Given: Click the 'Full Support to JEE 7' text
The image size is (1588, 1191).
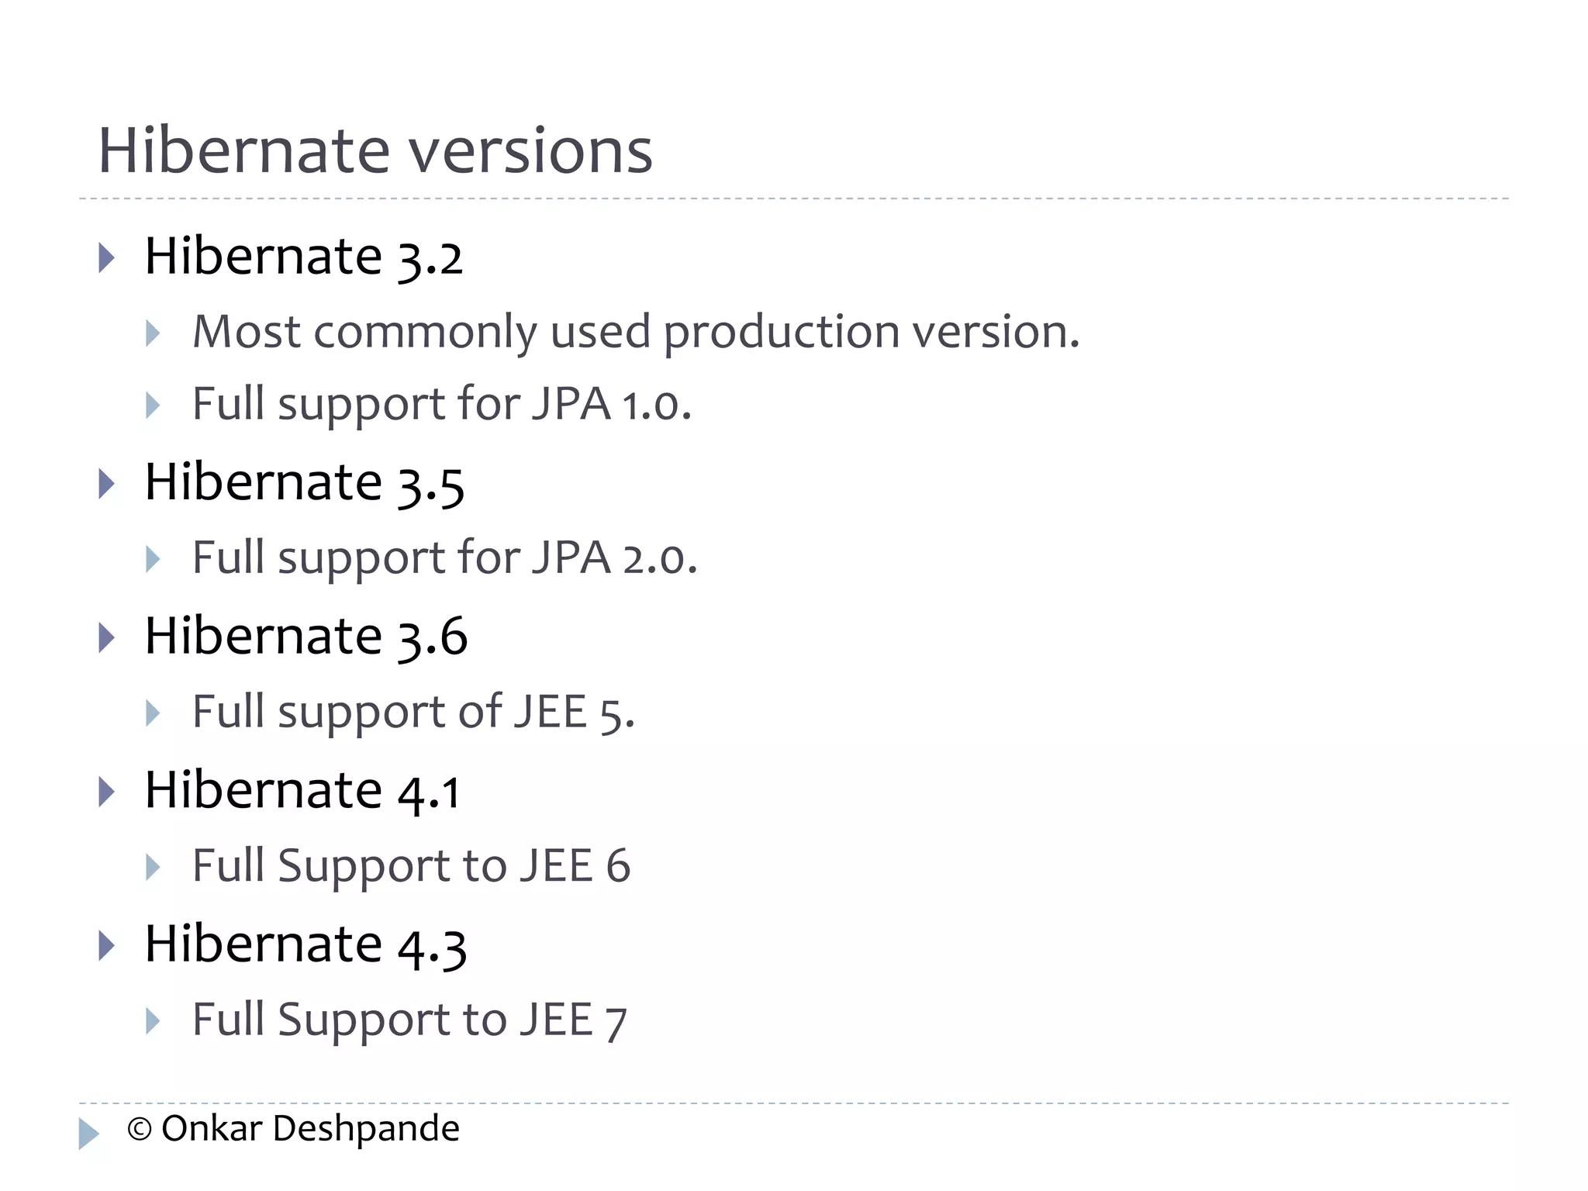Looking at the screenshot, I should pos(409,1020).
